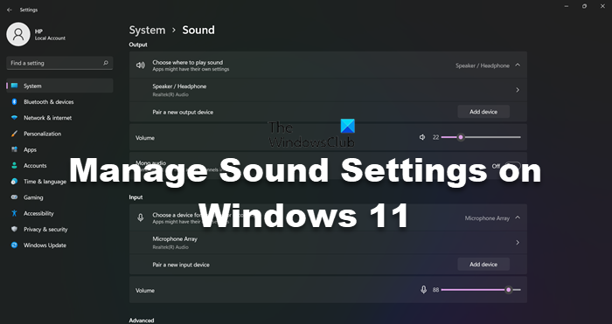Open the Bluetooth & devices menu item
Image resolution: width=612 pixels, height=324 pixels.
(59, 102)
